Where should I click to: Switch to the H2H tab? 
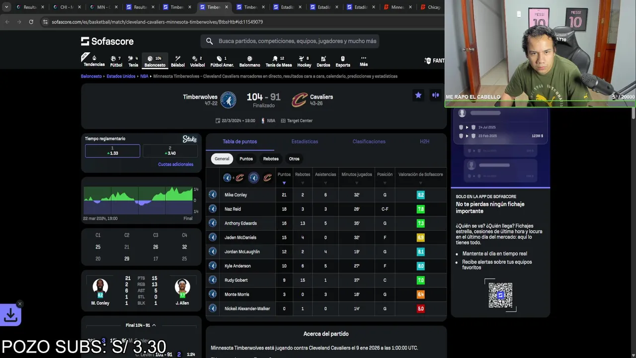(424, 142)
